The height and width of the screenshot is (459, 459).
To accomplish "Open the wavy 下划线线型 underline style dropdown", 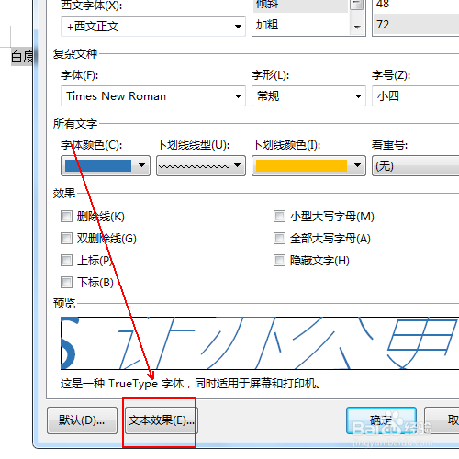I will 201,165.
